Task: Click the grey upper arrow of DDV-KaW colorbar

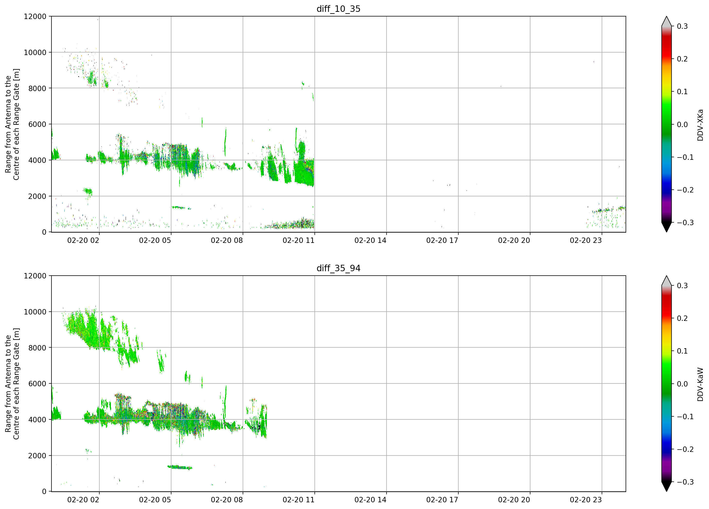Action: [x=667, y=281]
